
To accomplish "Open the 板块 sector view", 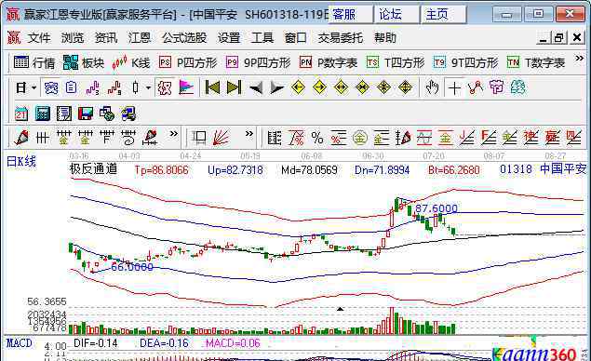I will (x=84, y=62).
